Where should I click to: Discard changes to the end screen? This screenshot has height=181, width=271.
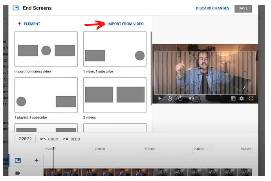(x=212, y=8)
